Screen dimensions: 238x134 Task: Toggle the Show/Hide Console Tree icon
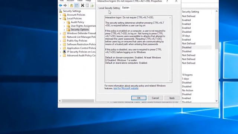coord(77,6)
